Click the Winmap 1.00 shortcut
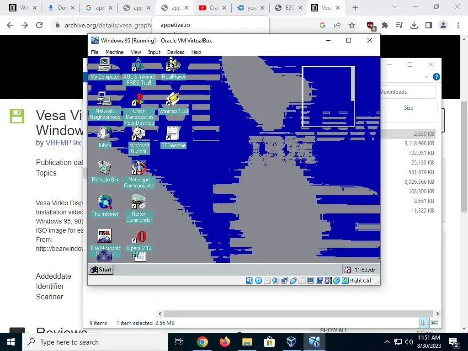 (x=173, y=103)
